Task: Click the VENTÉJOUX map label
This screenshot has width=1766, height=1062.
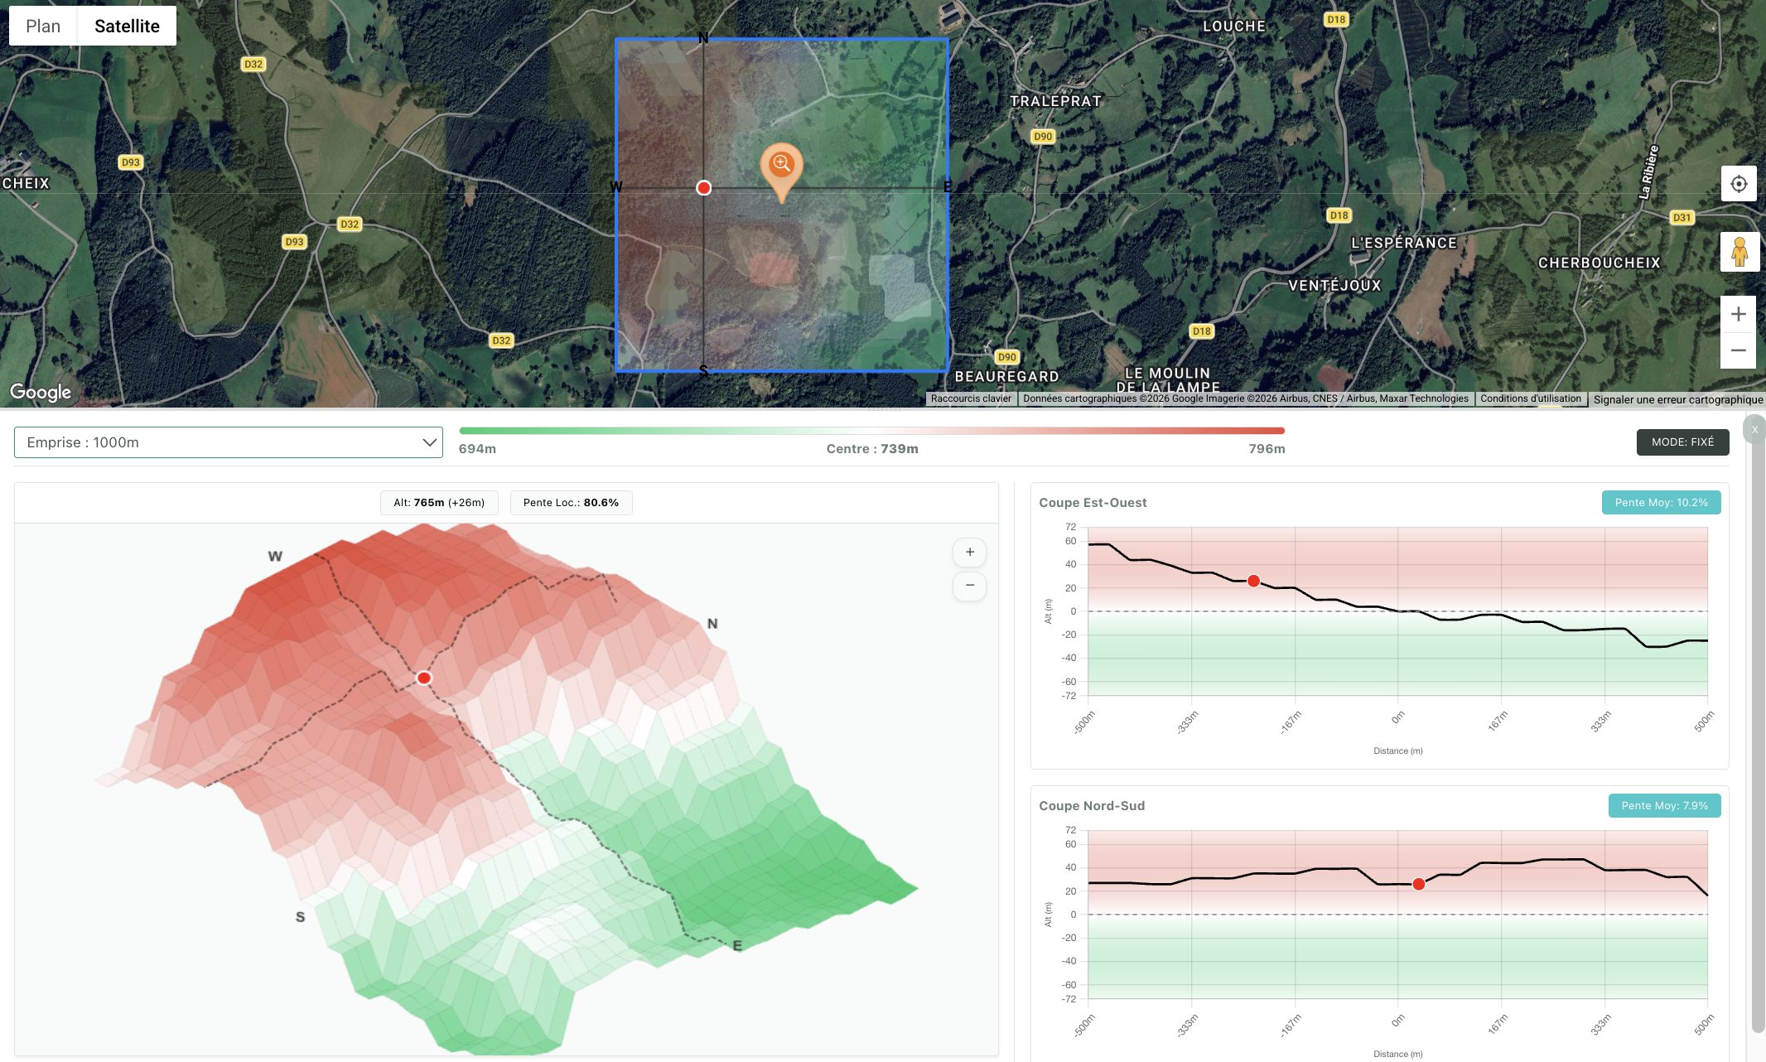Action: pos(1334,285)
